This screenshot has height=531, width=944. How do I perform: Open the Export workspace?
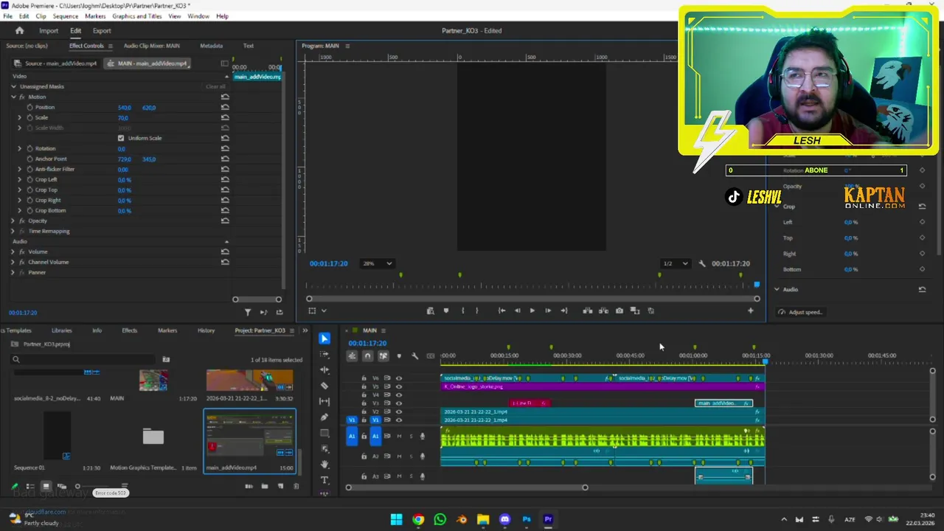click(x=102, y=31)
